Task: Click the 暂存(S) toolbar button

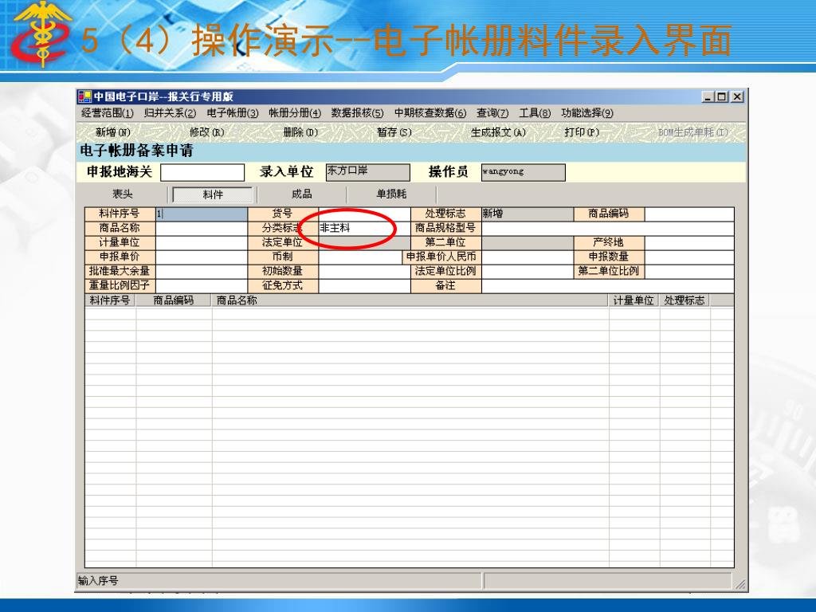Action: point(394,132)
